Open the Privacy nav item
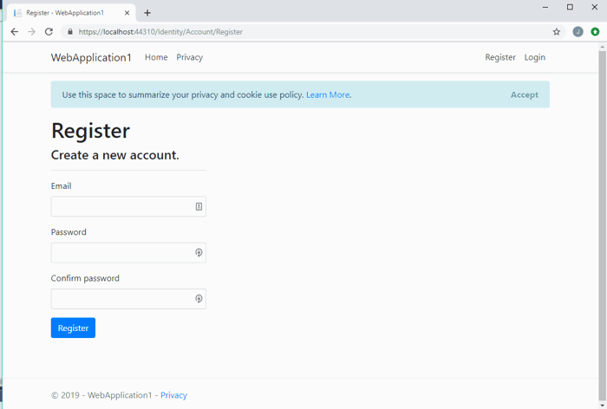The height and width of the screenshot is (409, 607). [189, 57]
